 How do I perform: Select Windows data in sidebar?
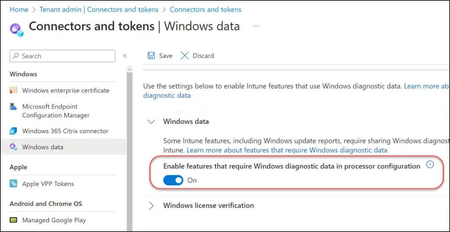click(x=43, y=147)
